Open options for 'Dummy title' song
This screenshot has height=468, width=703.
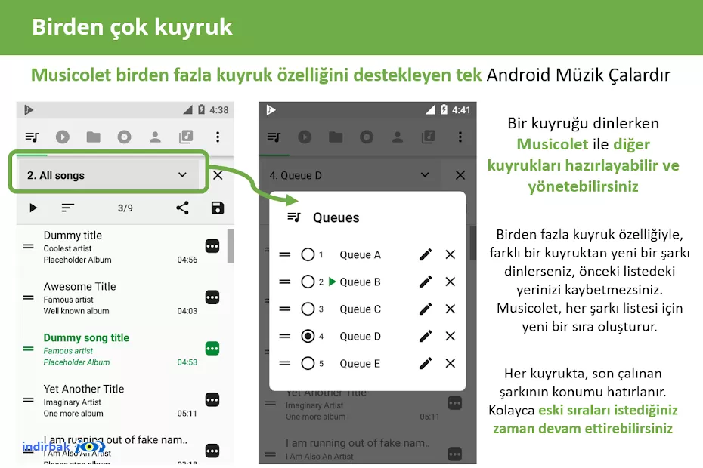pos(212,246)
